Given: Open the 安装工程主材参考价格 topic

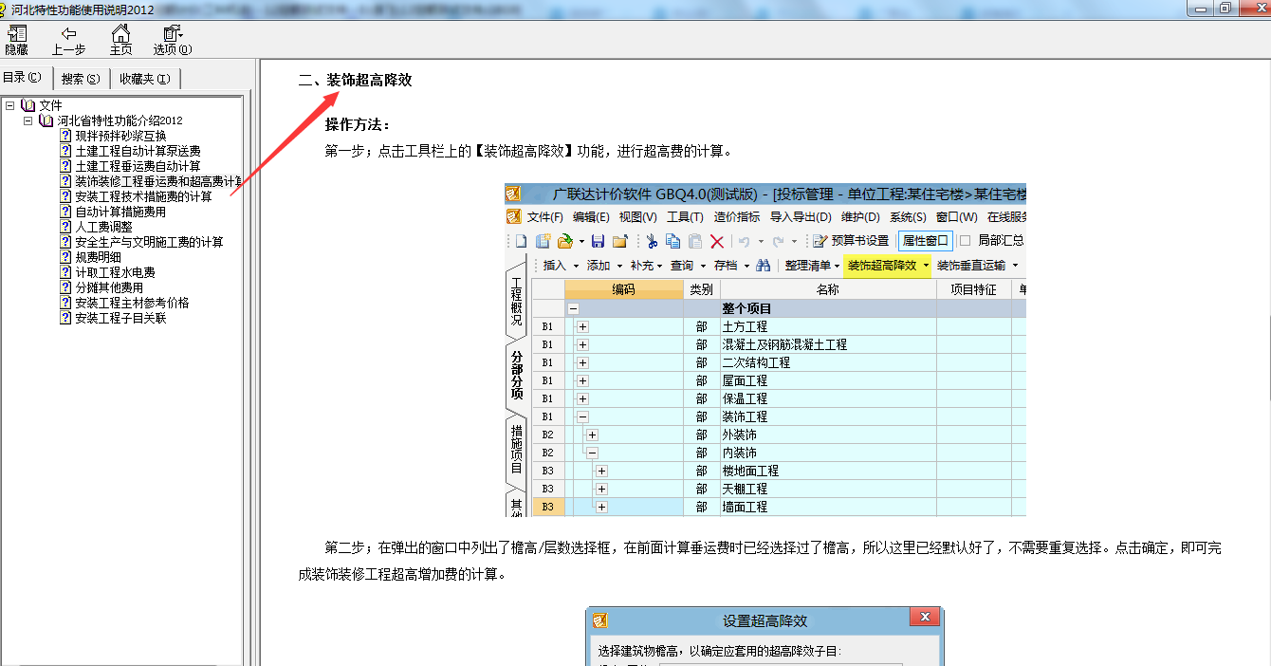Looking at the screenshot, I should pyautogui.click(x=132, y=303).
